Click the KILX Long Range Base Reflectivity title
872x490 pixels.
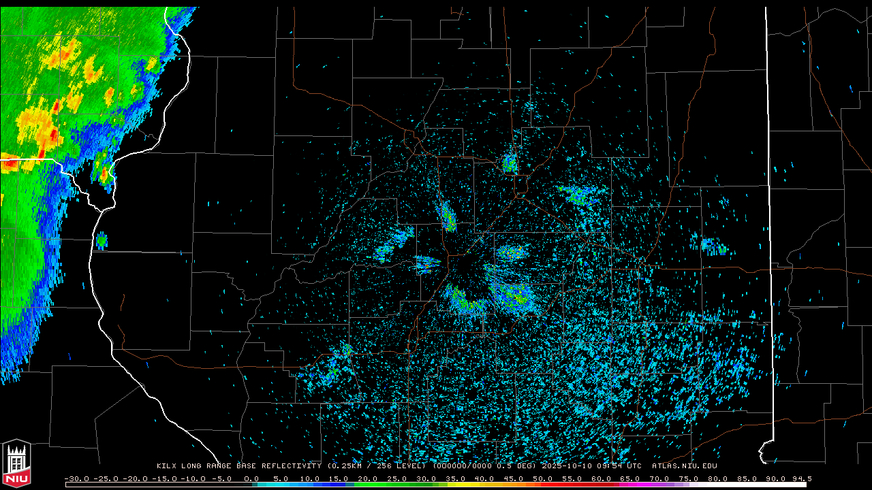(x=240, y=466)
